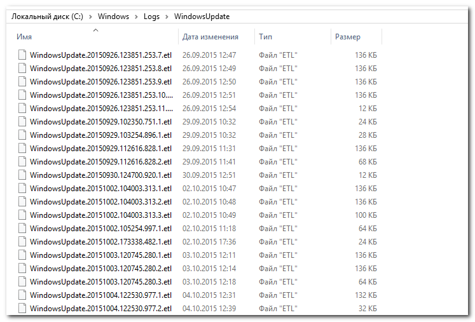Click WindowsUpdate breadcrumb segment

202,17
